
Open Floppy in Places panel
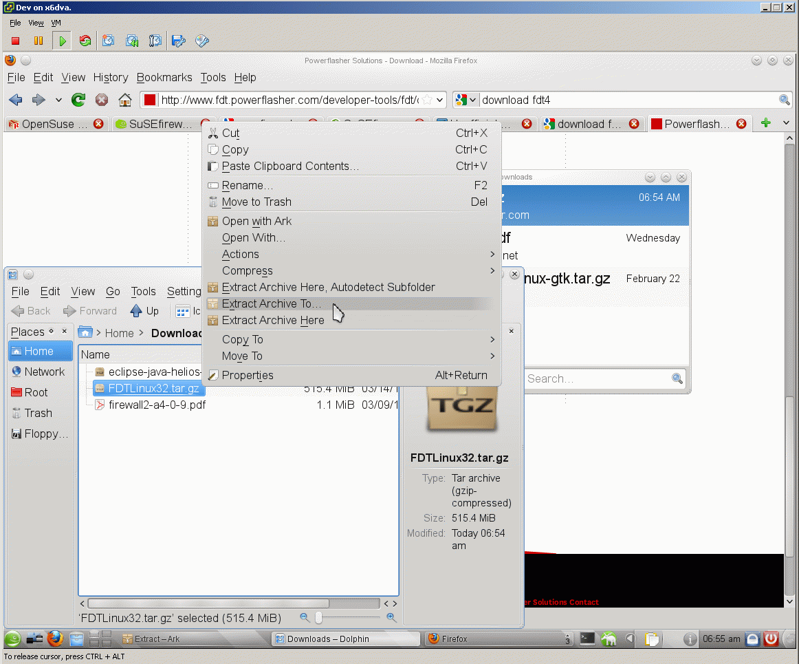coord(41,433)
